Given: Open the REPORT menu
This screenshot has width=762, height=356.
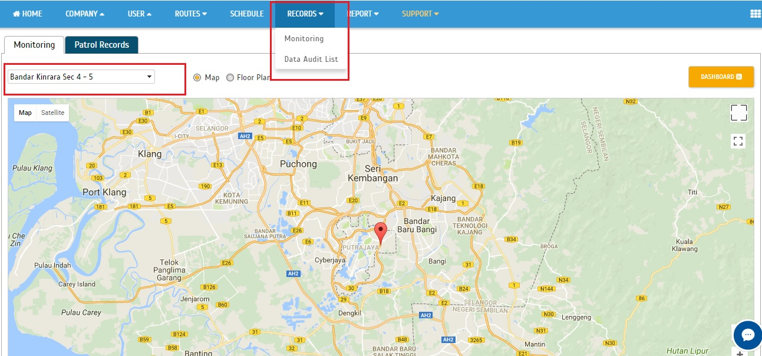Looking at the screenshot, I should pyautogui.click(x=362, y=14).
